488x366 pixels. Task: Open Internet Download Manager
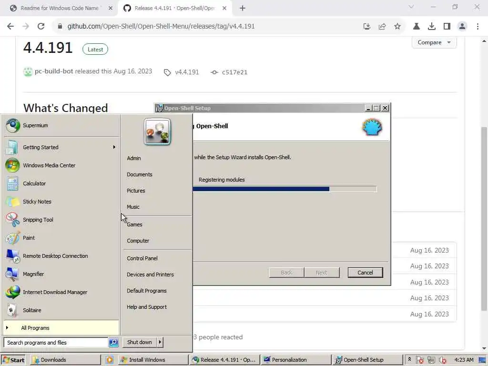pos(61,292)
